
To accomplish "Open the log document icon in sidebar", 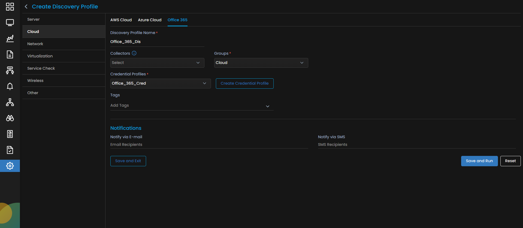I will 10,54.
